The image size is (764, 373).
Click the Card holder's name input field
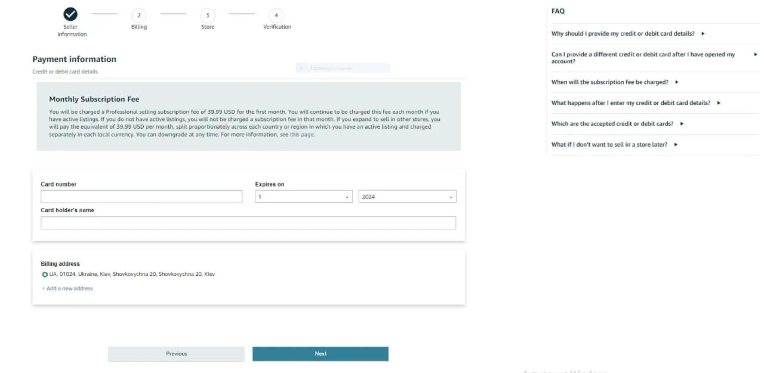tap(248, 222)
